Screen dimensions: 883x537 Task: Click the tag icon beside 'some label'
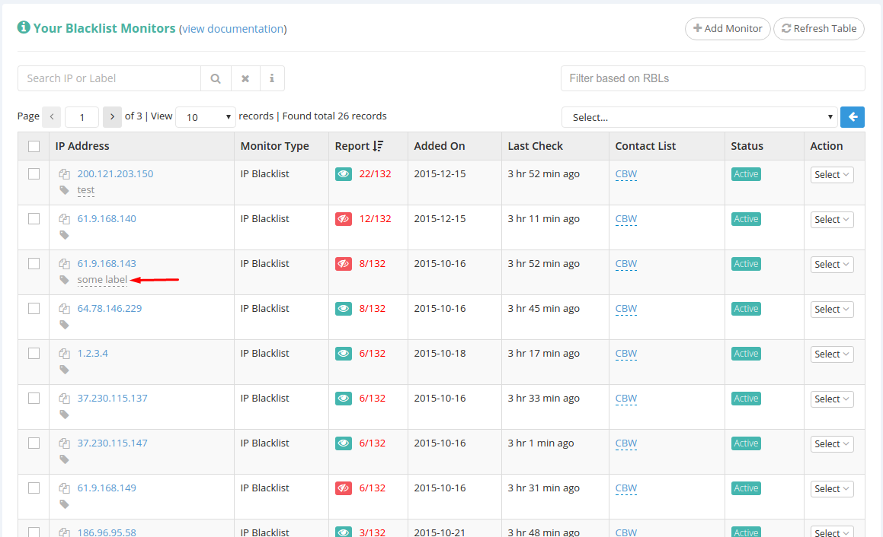pos(64,280)
